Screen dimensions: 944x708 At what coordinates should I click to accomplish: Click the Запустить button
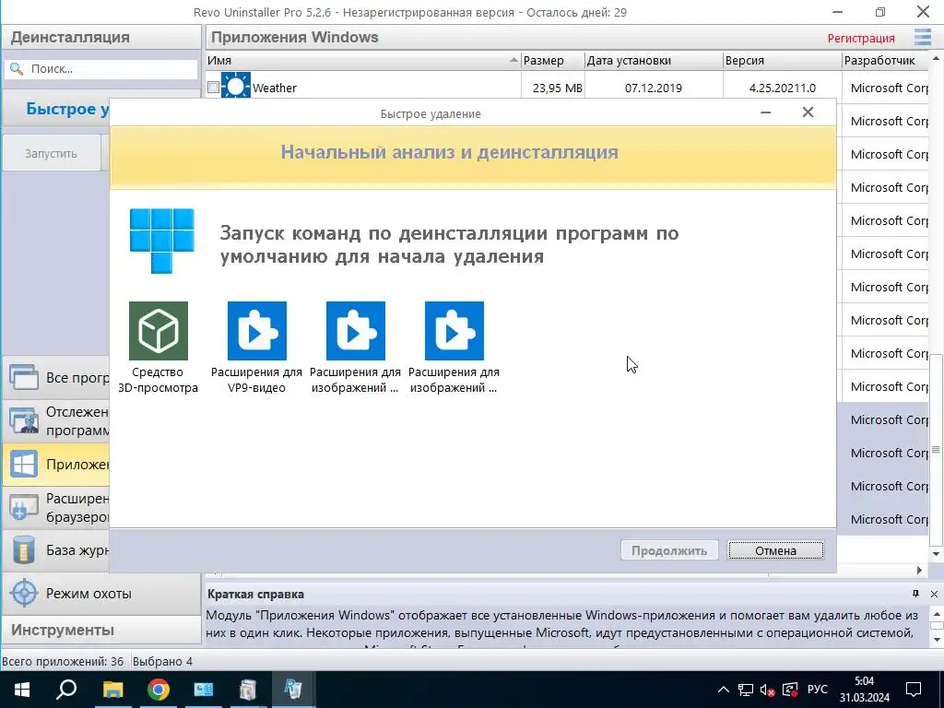[x=52, y=154]
